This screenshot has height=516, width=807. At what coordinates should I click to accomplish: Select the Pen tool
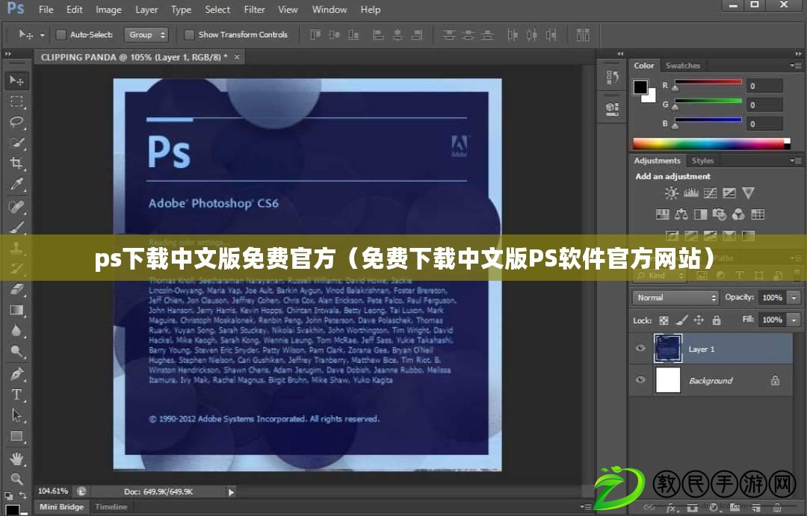pos(16,373)
